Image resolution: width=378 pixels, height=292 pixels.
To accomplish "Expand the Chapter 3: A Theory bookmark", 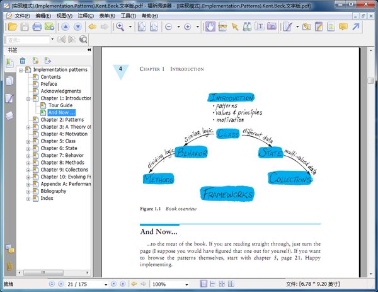I will coord(28,127).
